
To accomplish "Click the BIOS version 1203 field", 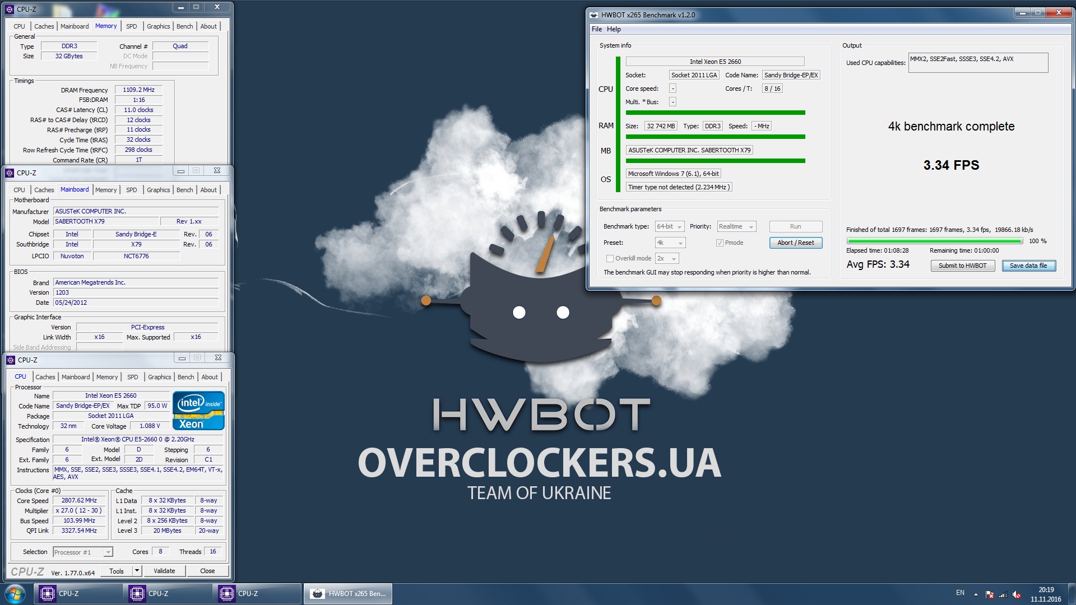I will 136,292.
